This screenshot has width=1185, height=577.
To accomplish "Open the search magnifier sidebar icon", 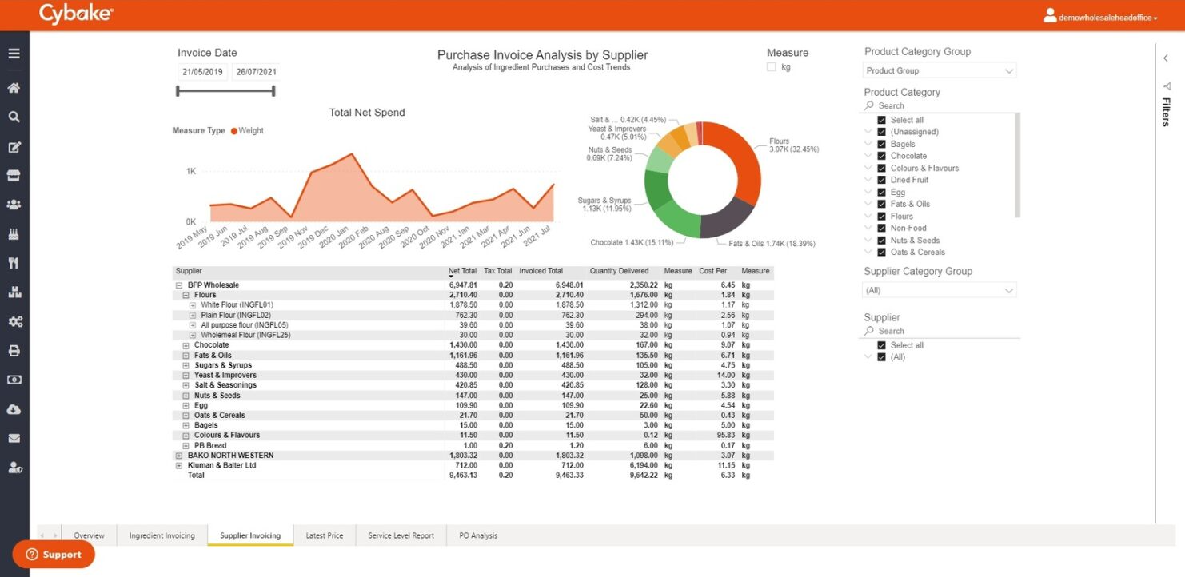I will 14,117.
